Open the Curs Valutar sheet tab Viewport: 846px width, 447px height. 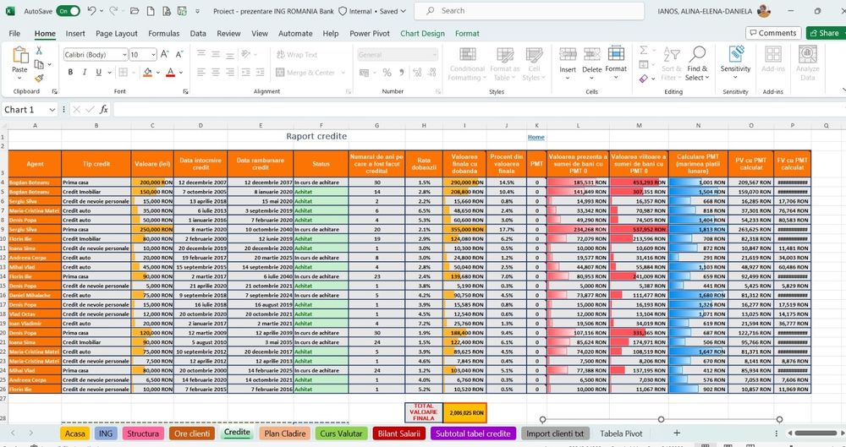point(342,433)
